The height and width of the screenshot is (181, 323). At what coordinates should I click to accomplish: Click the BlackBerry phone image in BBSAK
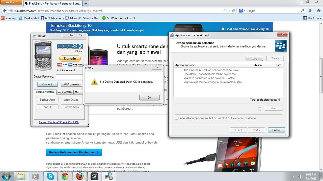click(x=43, y=56)
